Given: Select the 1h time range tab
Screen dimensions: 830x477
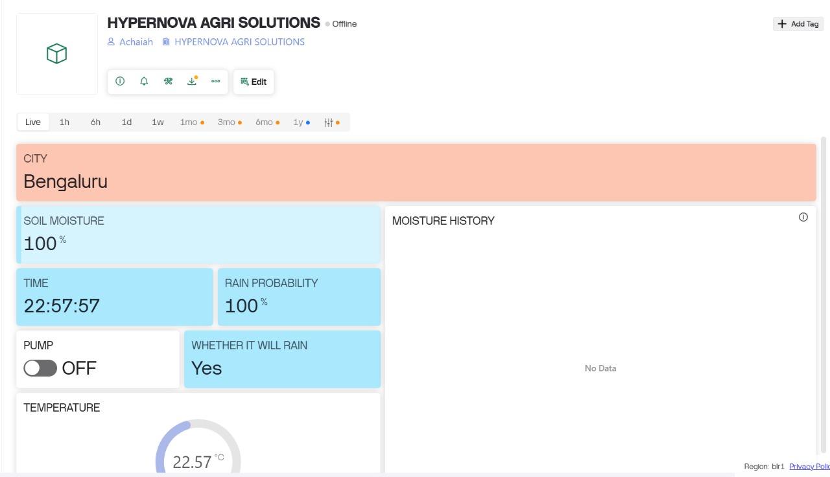Looking at the screenshot, I should [64, 122].
